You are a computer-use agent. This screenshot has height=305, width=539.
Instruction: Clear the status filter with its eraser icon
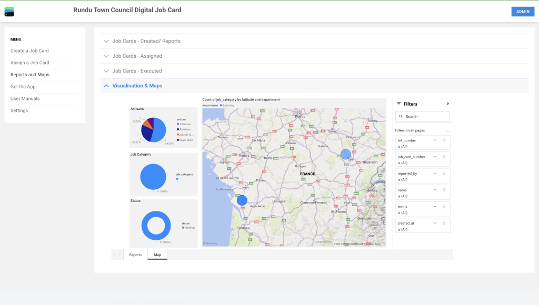coord(444,207)
